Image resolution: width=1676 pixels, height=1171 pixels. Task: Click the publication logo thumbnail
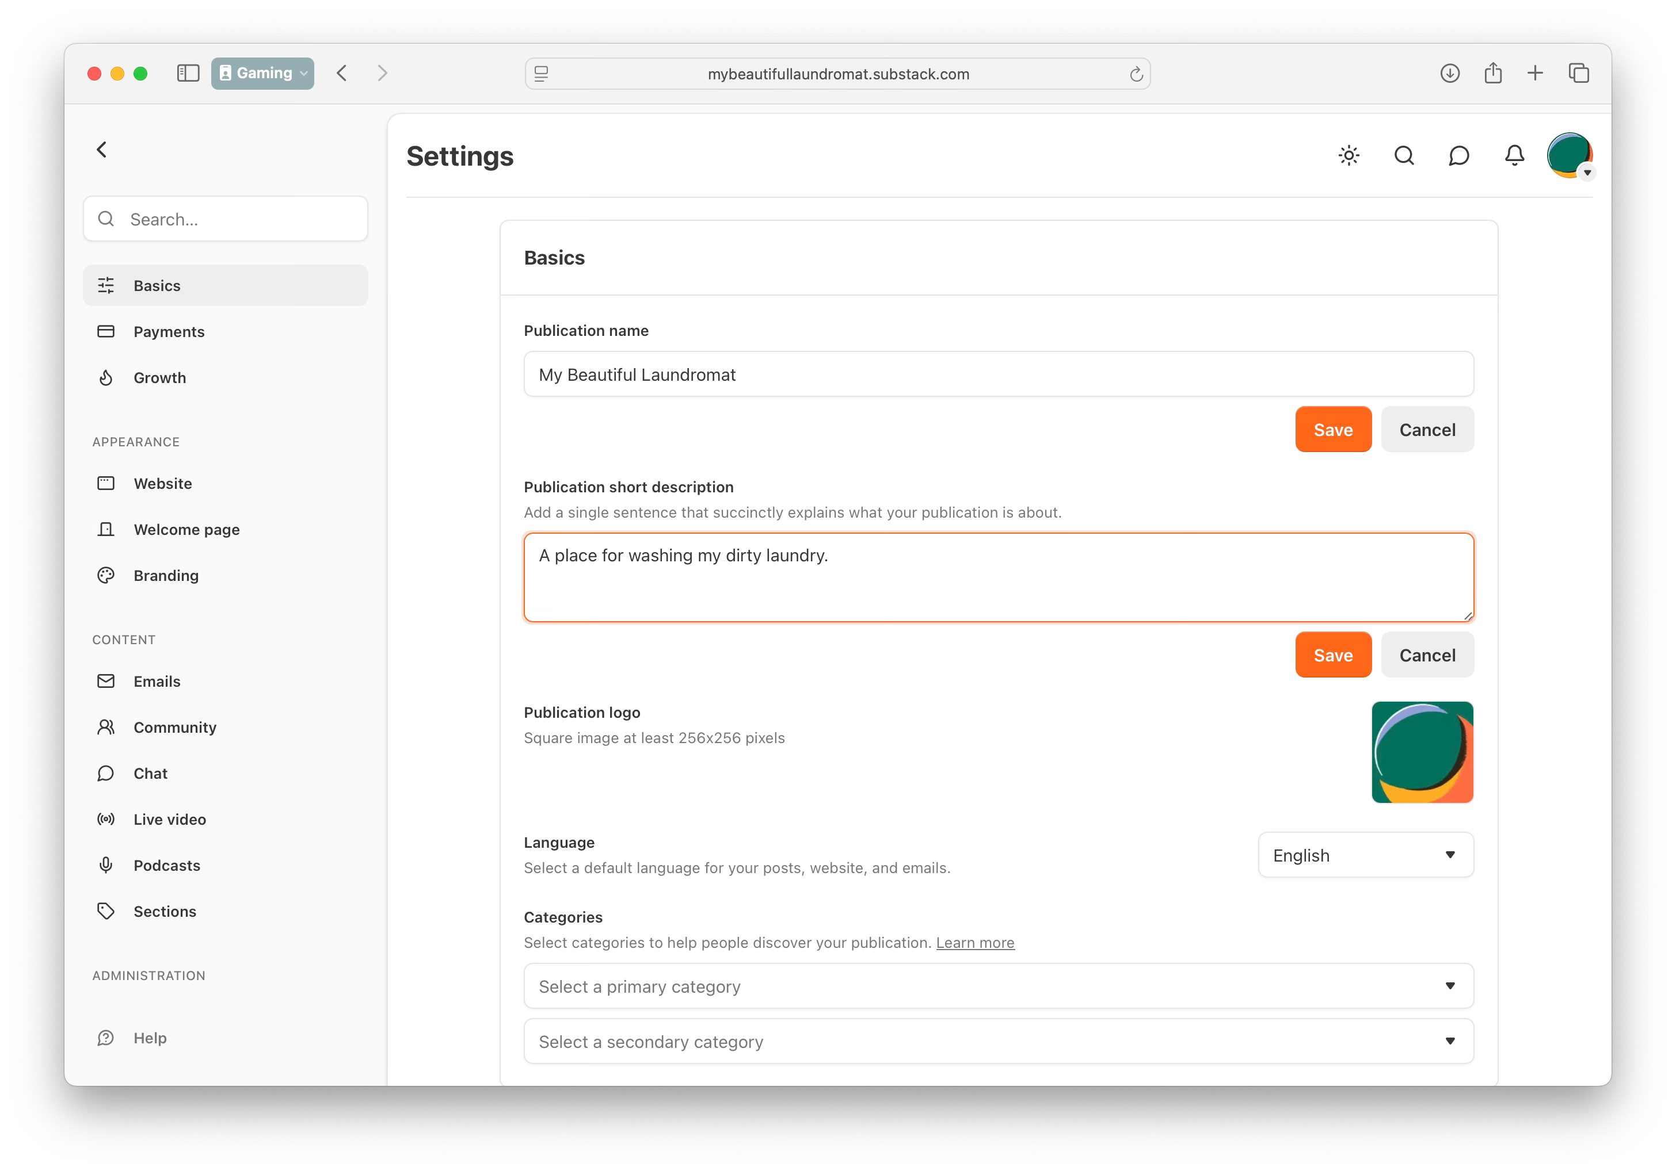tap(1421, 752)
